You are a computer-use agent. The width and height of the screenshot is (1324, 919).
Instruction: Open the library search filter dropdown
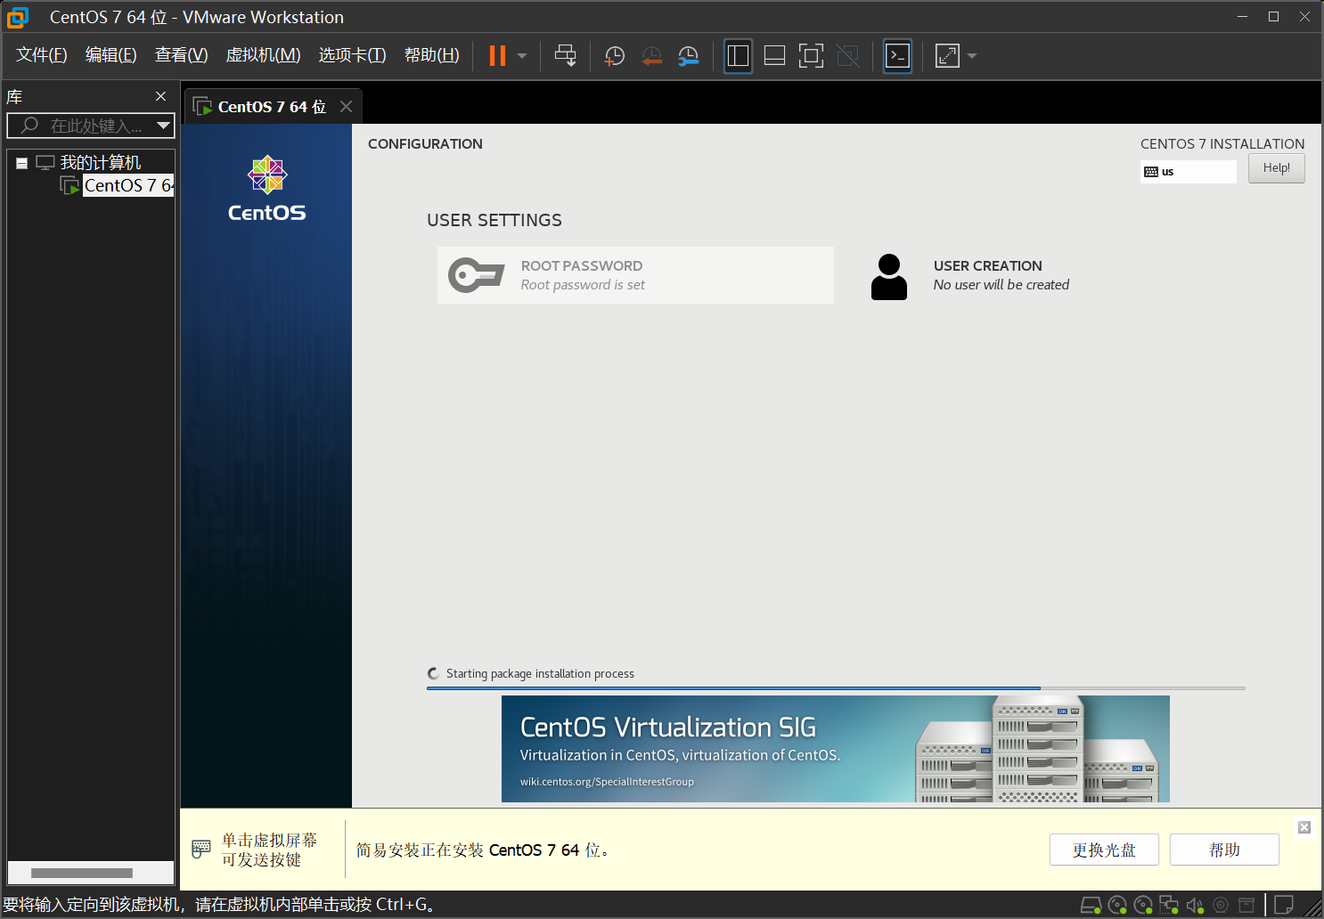(x=163, y=126)
